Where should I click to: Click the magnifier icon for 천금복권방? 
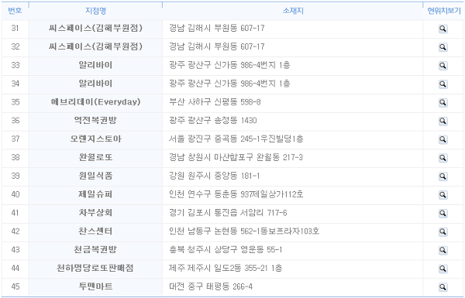443,250
